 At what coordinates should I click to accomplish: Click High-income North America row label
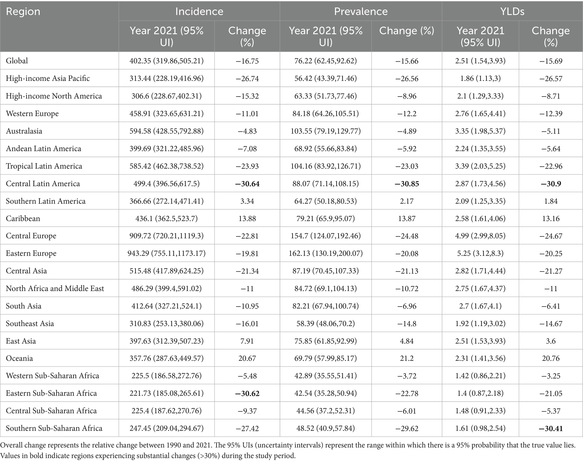tap(54, 96)
